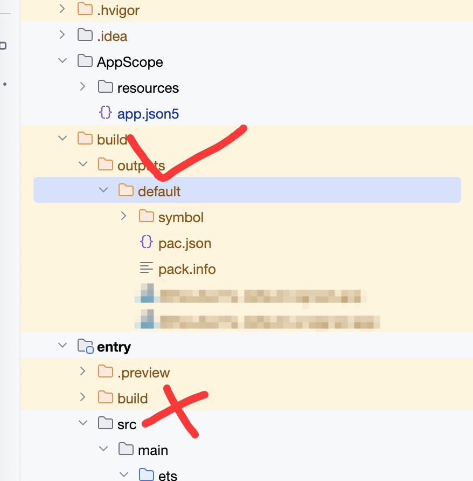Click the pack.info text file icon
This screenshot has height=481, width=473.
147,268
